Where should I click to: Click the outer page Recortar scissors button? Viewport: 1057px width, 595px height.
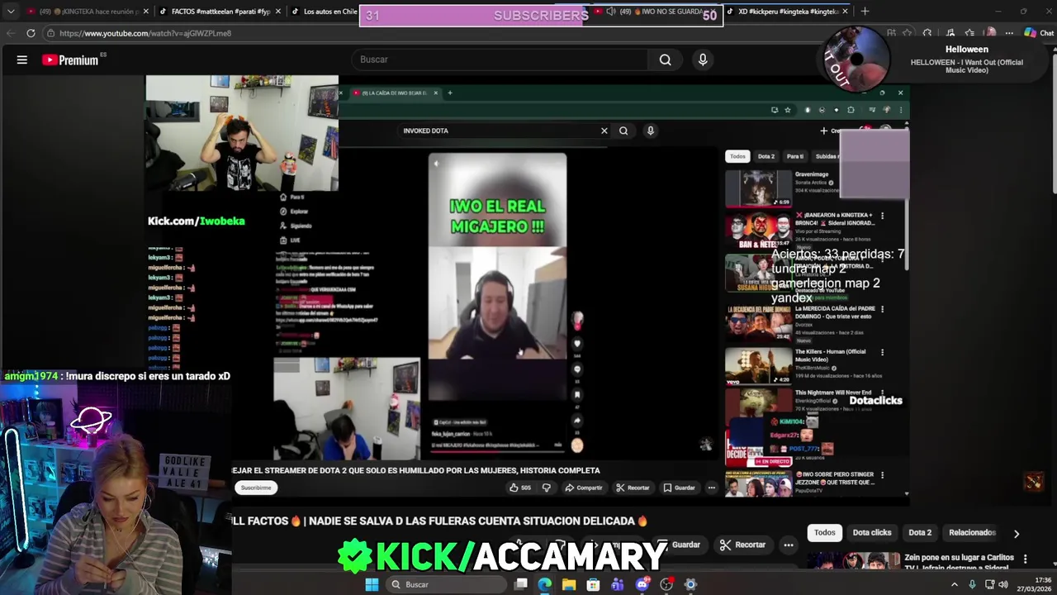[742, 545]
